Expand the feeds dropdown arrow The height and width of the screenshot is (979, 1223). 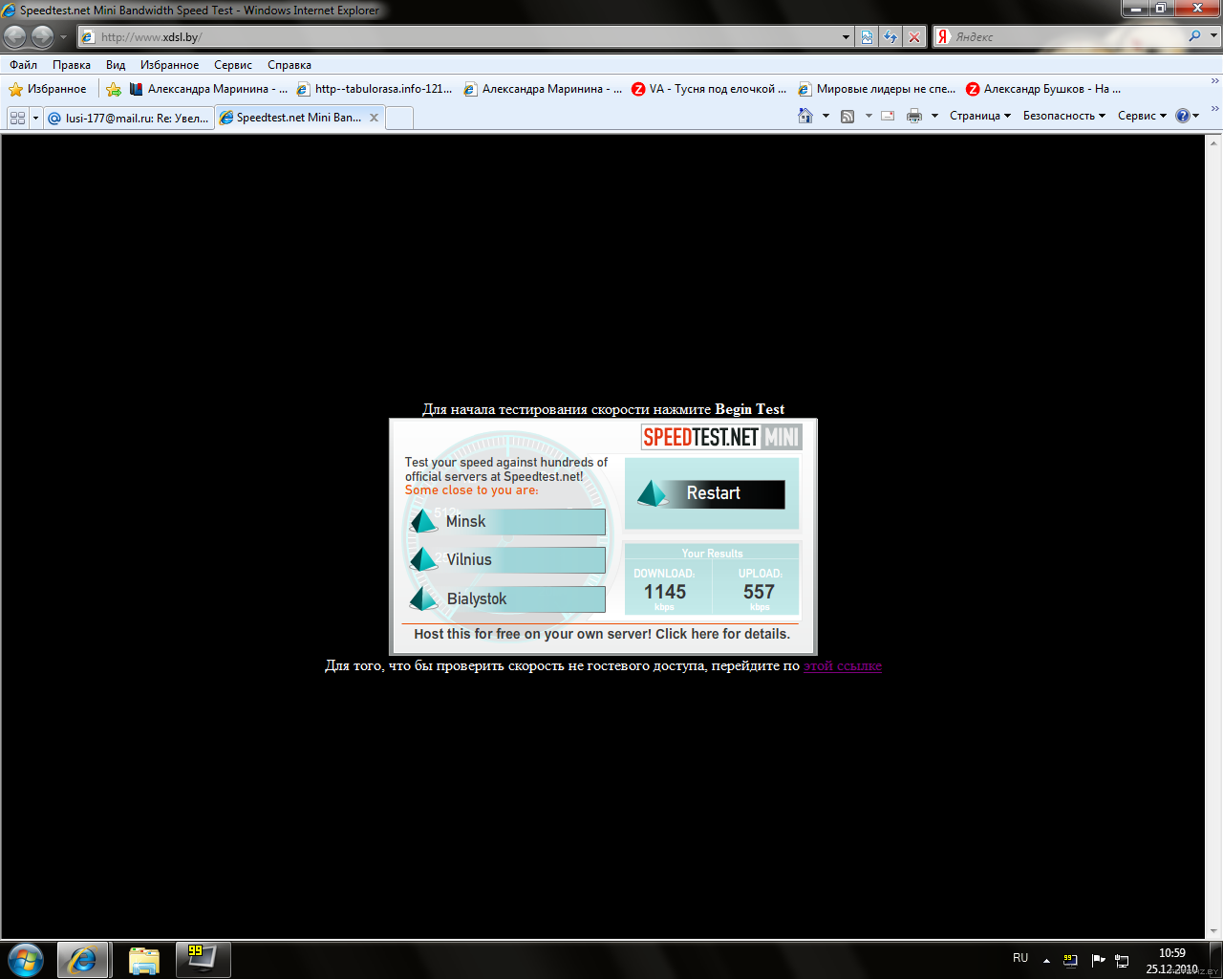869,116
